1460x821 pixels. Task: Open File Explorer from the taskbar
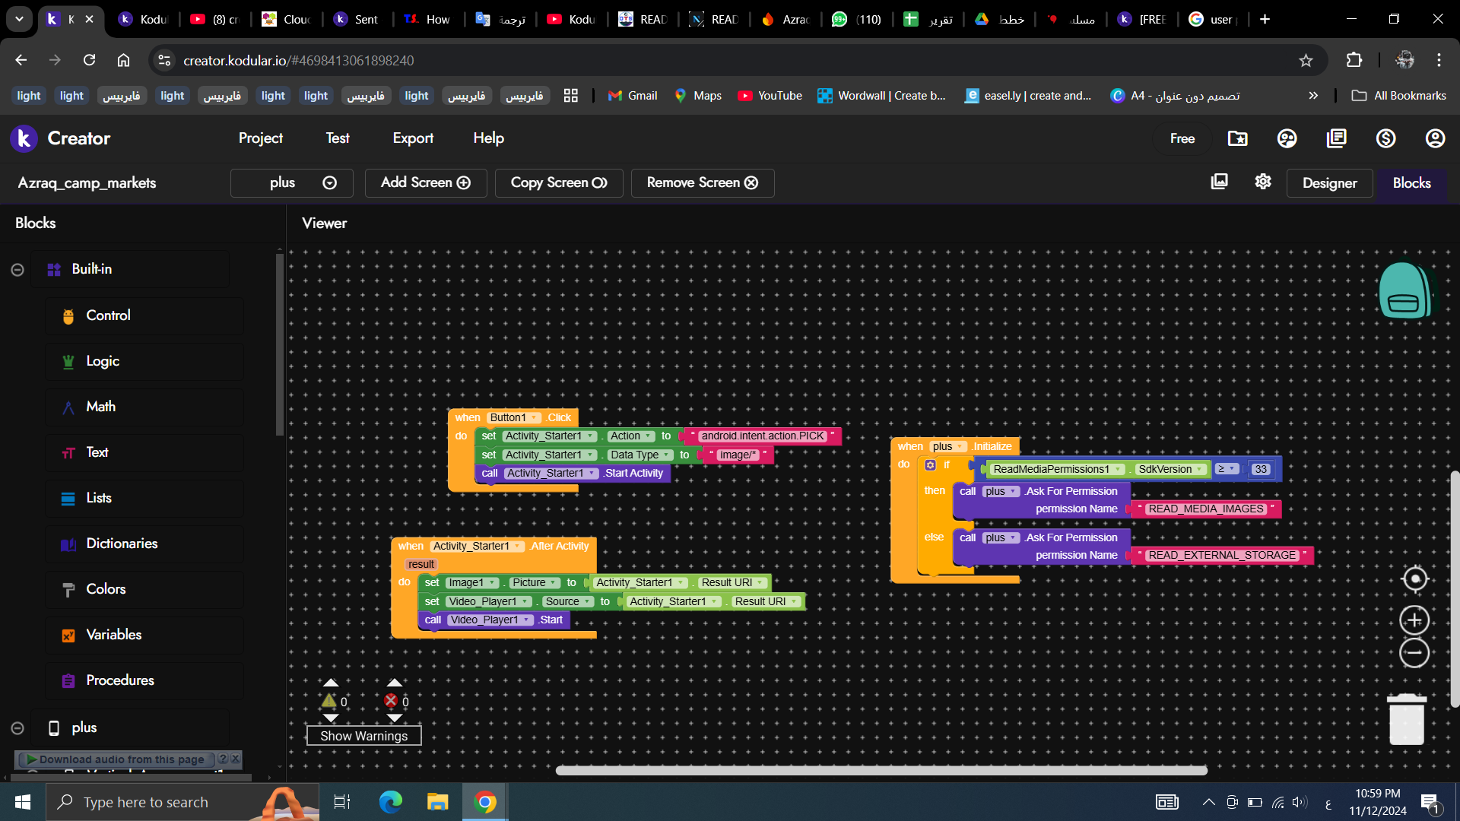438,802
